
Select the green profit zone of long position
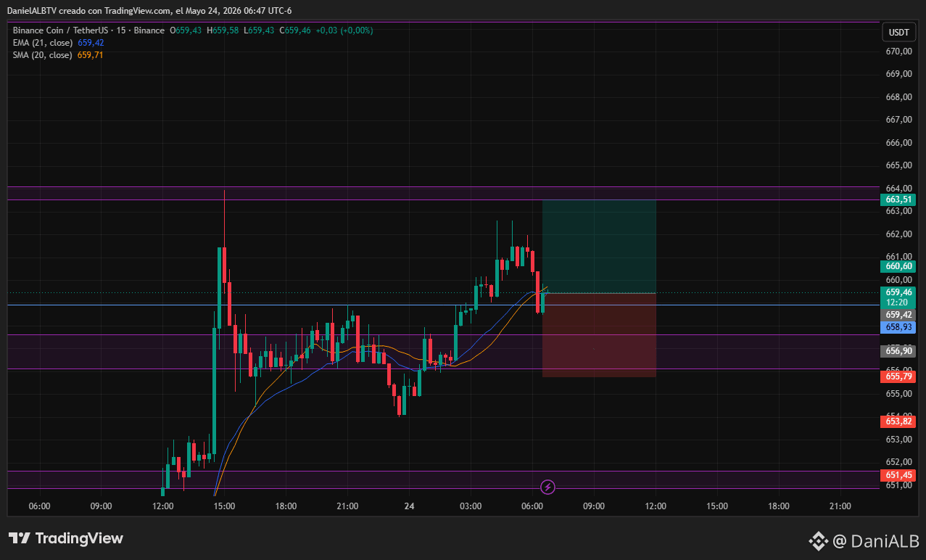pyautogui.click(x=599, y=246)
